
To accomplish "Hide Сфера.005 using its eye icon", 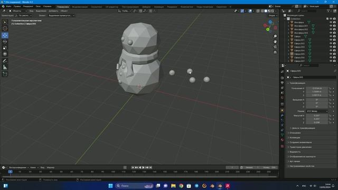I will pyautogui.click(x=331, y=54).
